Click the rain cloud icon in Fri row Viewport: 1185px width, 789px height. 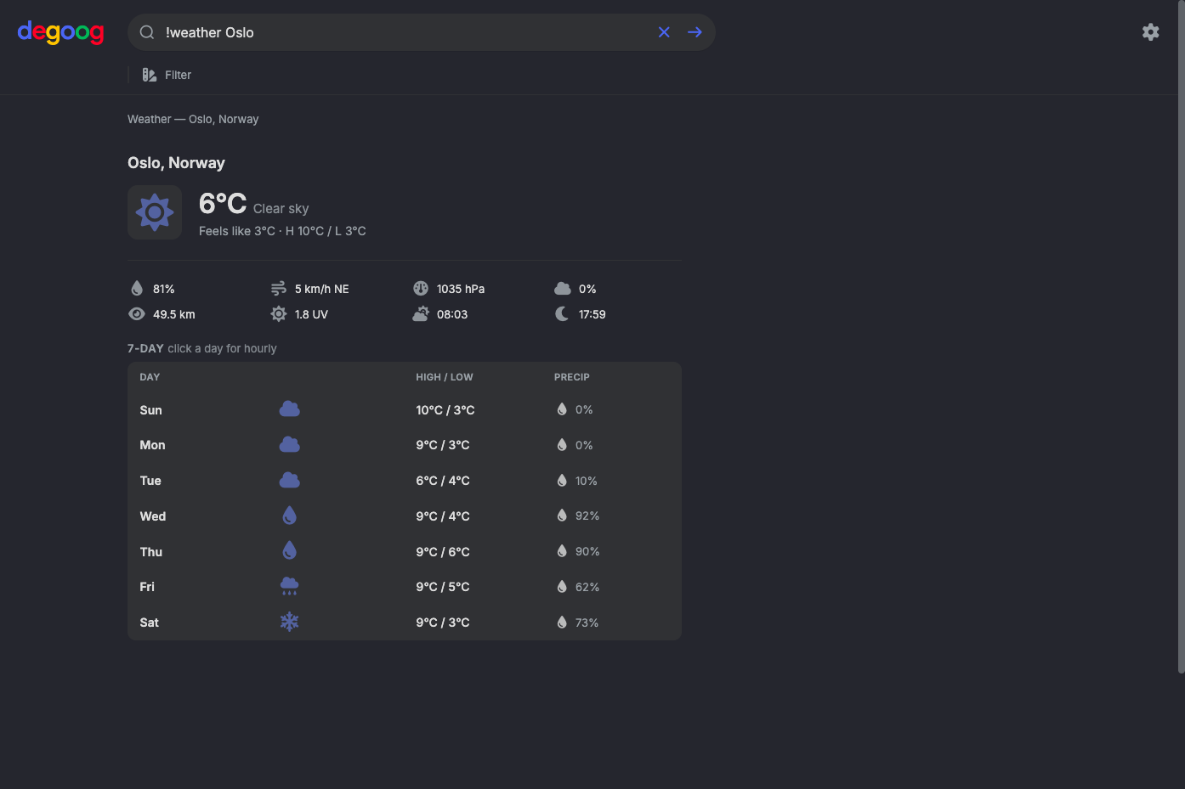point(290,586)
